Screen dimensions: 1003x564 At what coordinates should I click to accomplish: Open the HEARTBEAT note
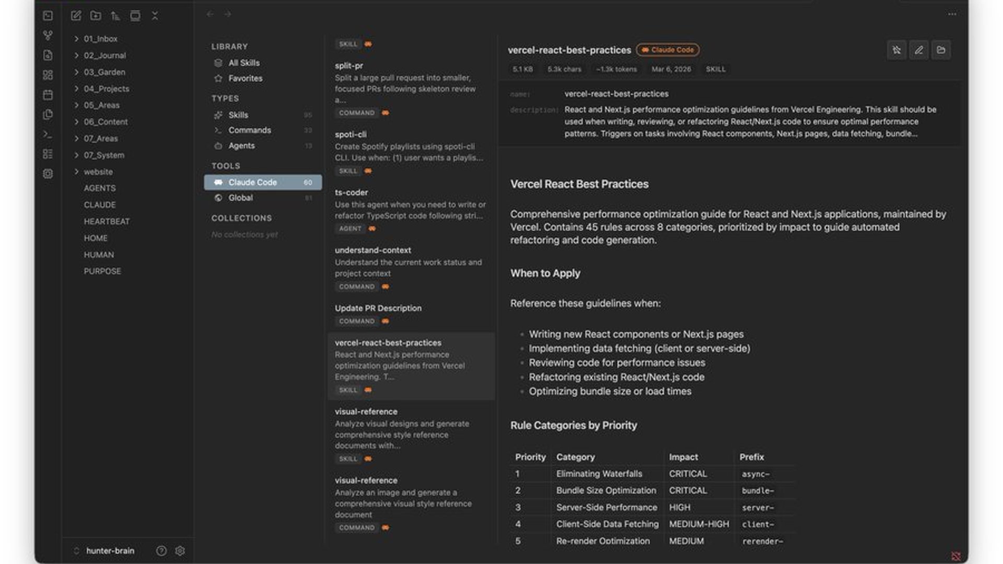pyautogui.click(x=107, y=221)
